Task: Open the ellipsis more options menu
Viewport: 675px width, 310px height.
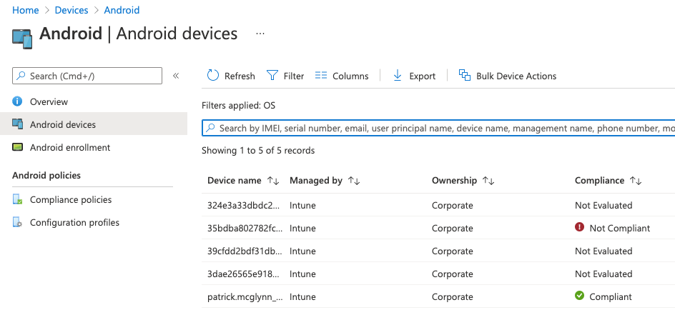Action: tap(260, 34)
